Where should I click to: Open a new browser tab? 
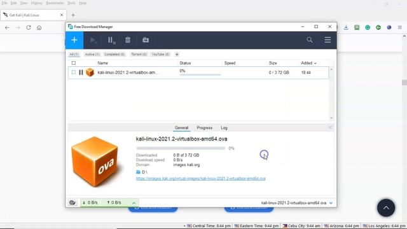point(73,15)
